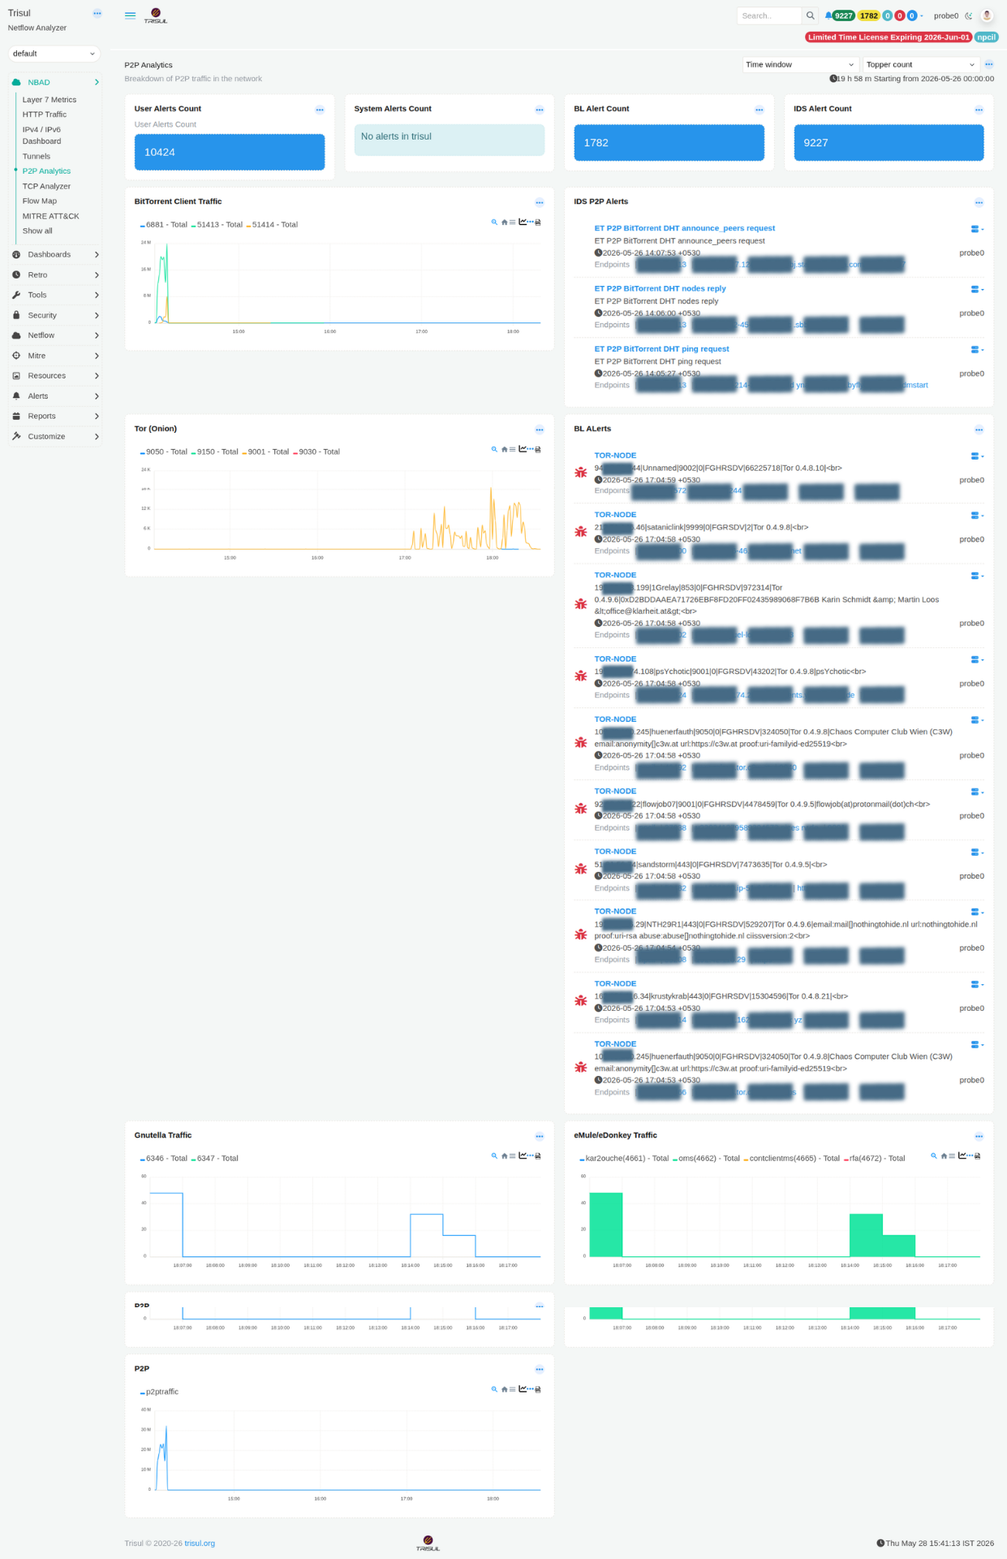Open options menu on BL Alert Count card
This screenshot has height=1559, width=1007.
click(760, 110)
